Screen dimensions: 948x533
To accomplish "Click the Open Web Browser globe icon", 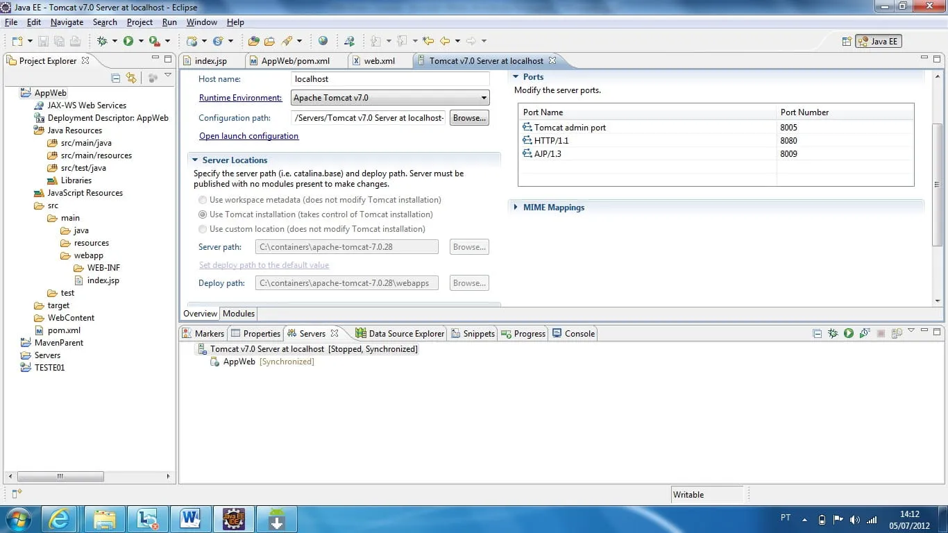I will [323, 41].
